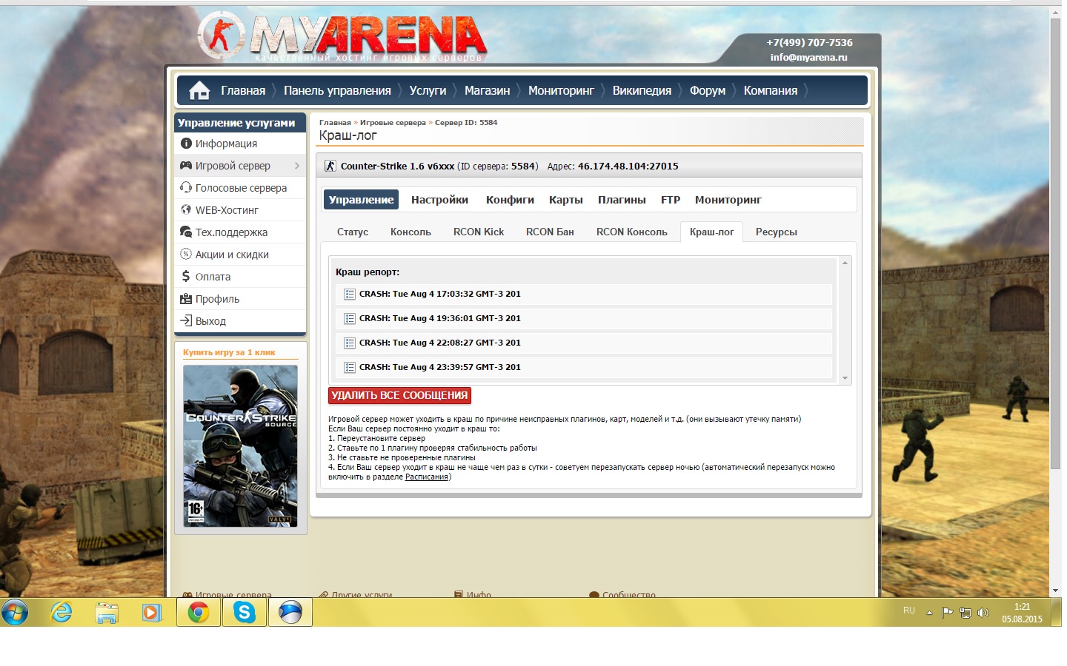
Task: Click the gamepad icon beside Игровой сервер
Action: point(186,166)
